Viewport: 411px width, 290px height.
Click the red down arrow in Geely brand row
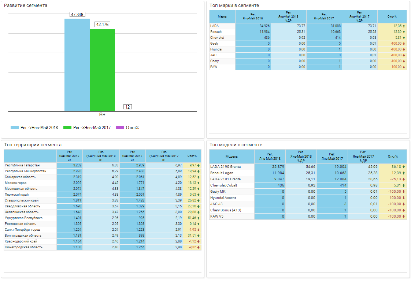[404, 44]
